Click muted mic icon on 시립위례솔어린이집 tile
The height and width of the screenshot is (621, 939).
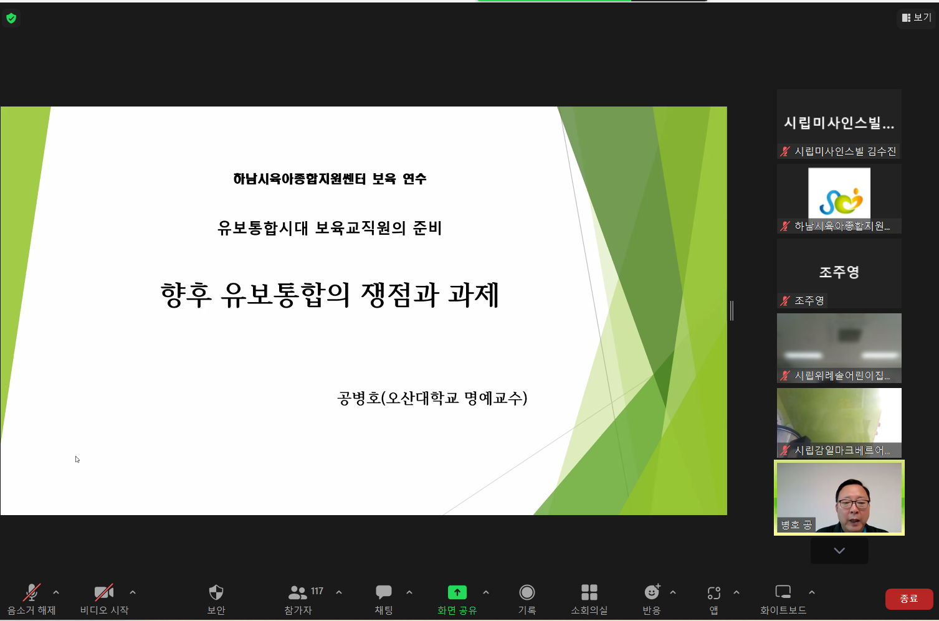(785, 376)
